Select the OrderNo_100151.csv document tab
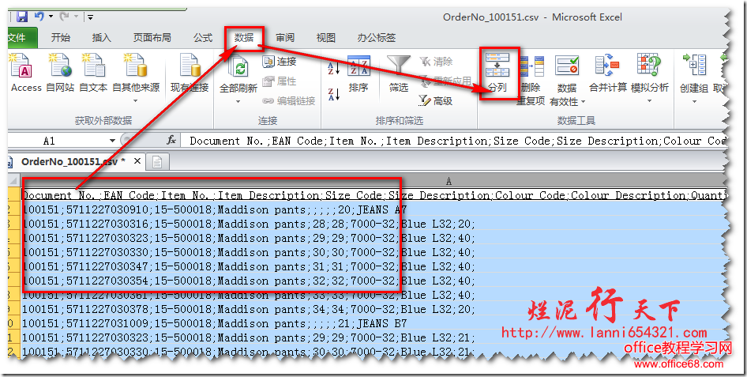Image resolution: width=747 pixels, height=377 pixels. [73, 161]
